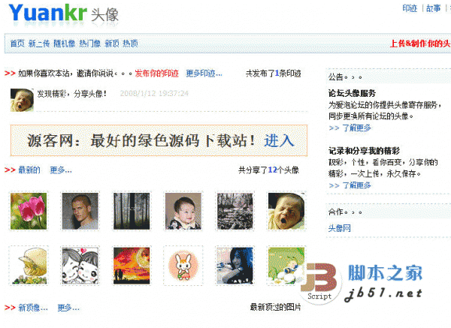Select the dark forest trees avatar
The image size is (451, 328).
coord(132,211)
